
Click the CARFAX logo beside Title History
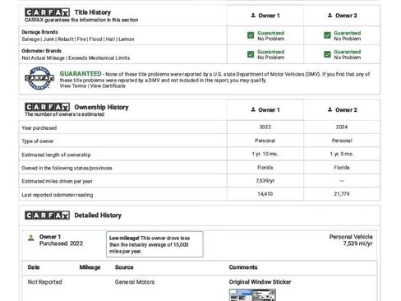[47, 12]
